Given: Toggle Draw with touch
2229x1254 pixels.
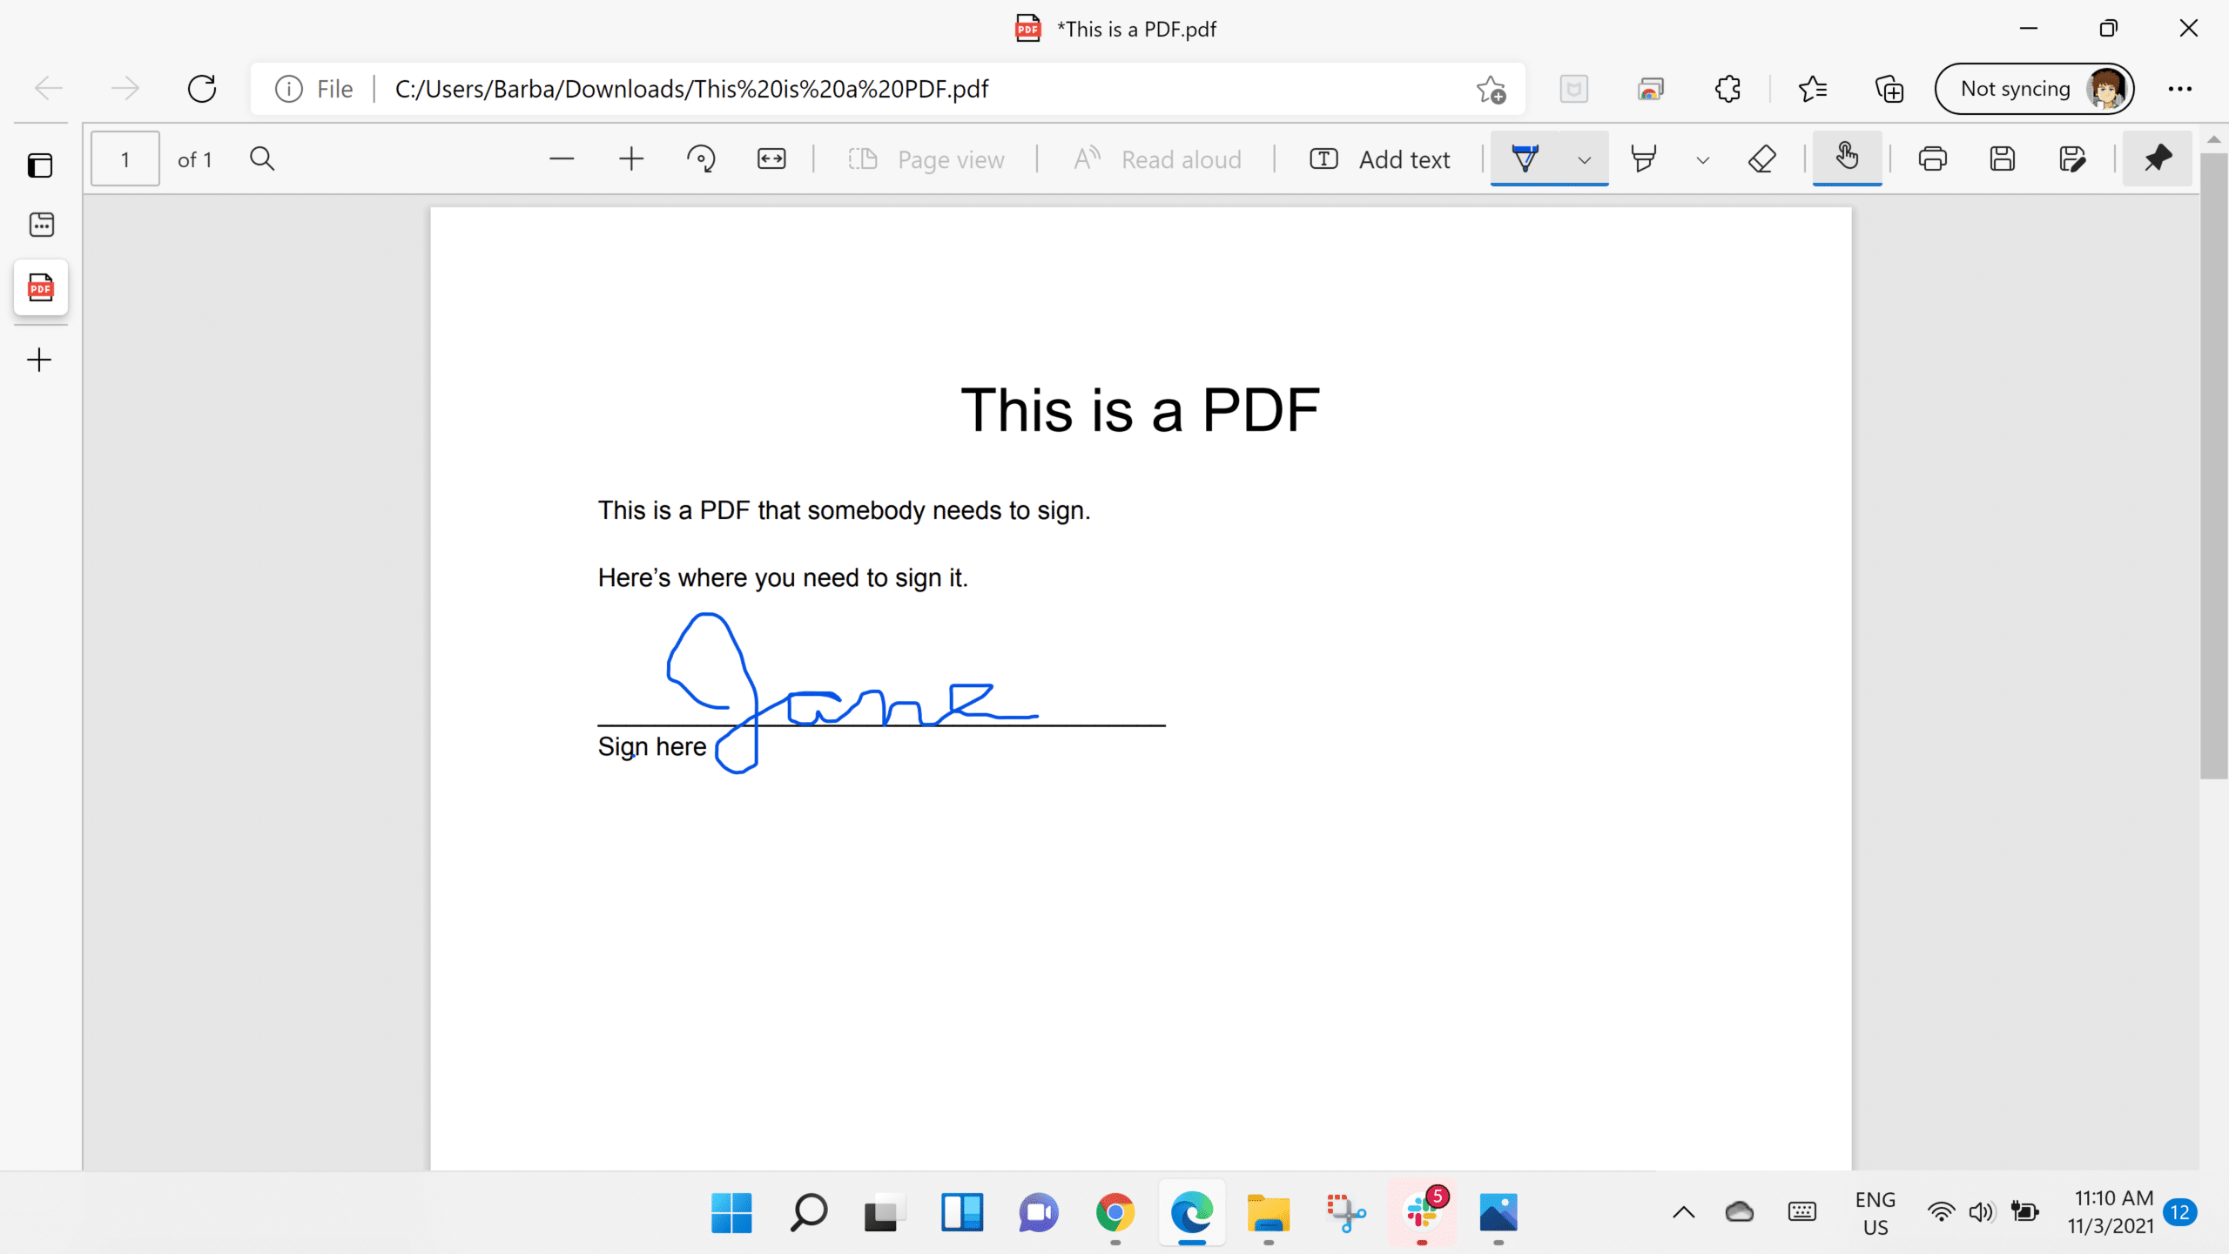Looking at the screenshot, I should pos(1847,158).
